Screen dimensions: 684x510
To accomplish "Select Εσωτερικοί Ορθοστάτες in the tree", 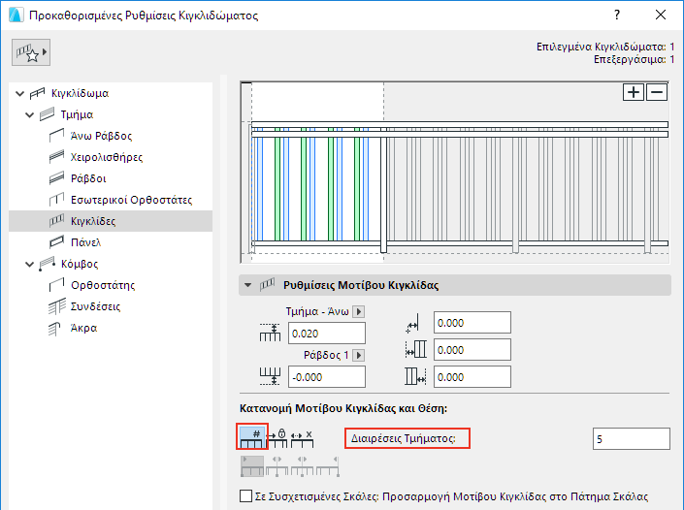I will click(x=131, y=200).
